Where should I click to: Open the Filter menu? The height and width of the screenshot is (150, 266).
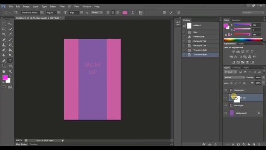(62, 7)
